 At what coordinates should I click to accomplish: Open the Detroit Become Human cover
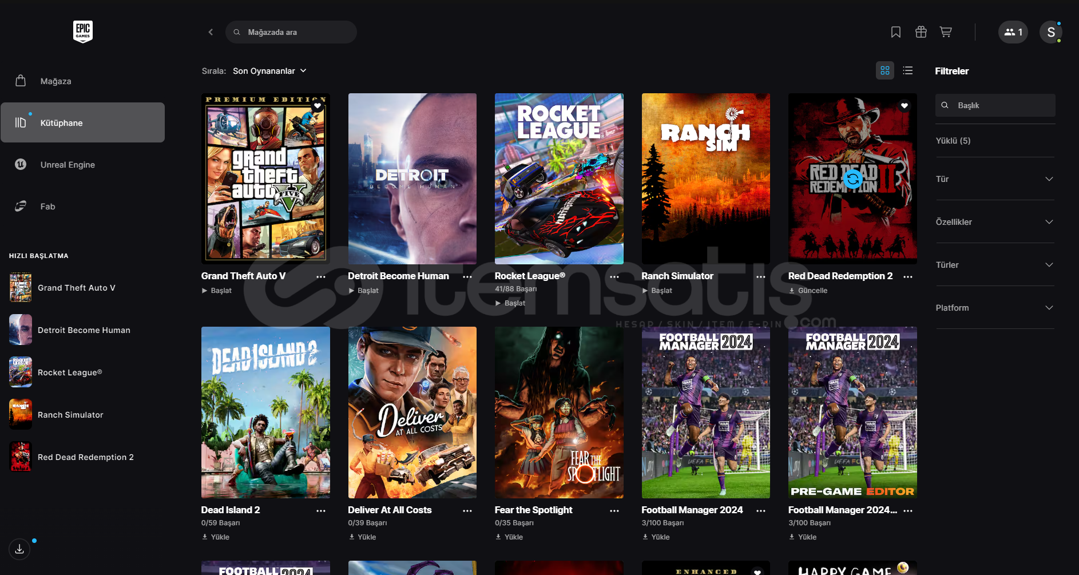click(412, 179)
